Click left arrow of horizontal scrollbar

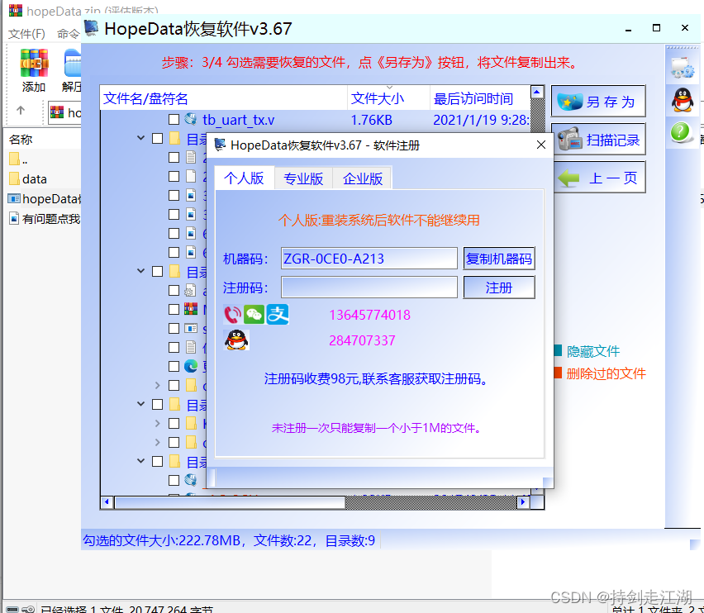[107, 502]
